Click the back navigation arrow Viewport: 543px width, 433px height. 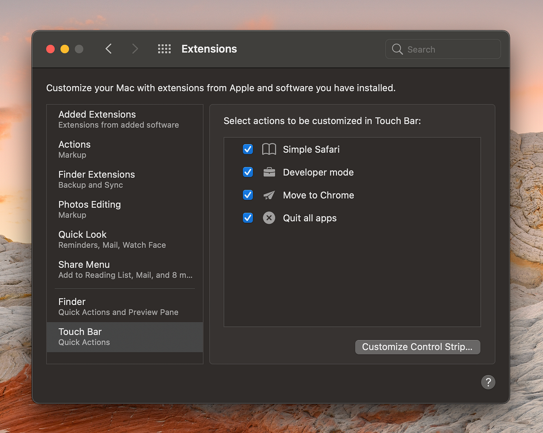[x=109, y=49]
